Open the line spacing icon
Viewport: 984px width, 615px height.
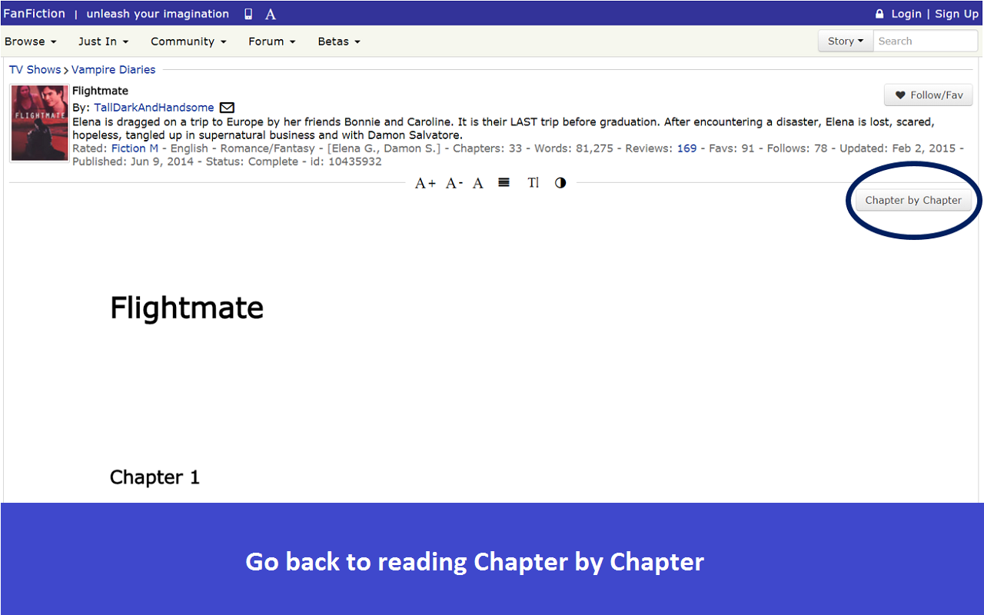coord(504,183)
